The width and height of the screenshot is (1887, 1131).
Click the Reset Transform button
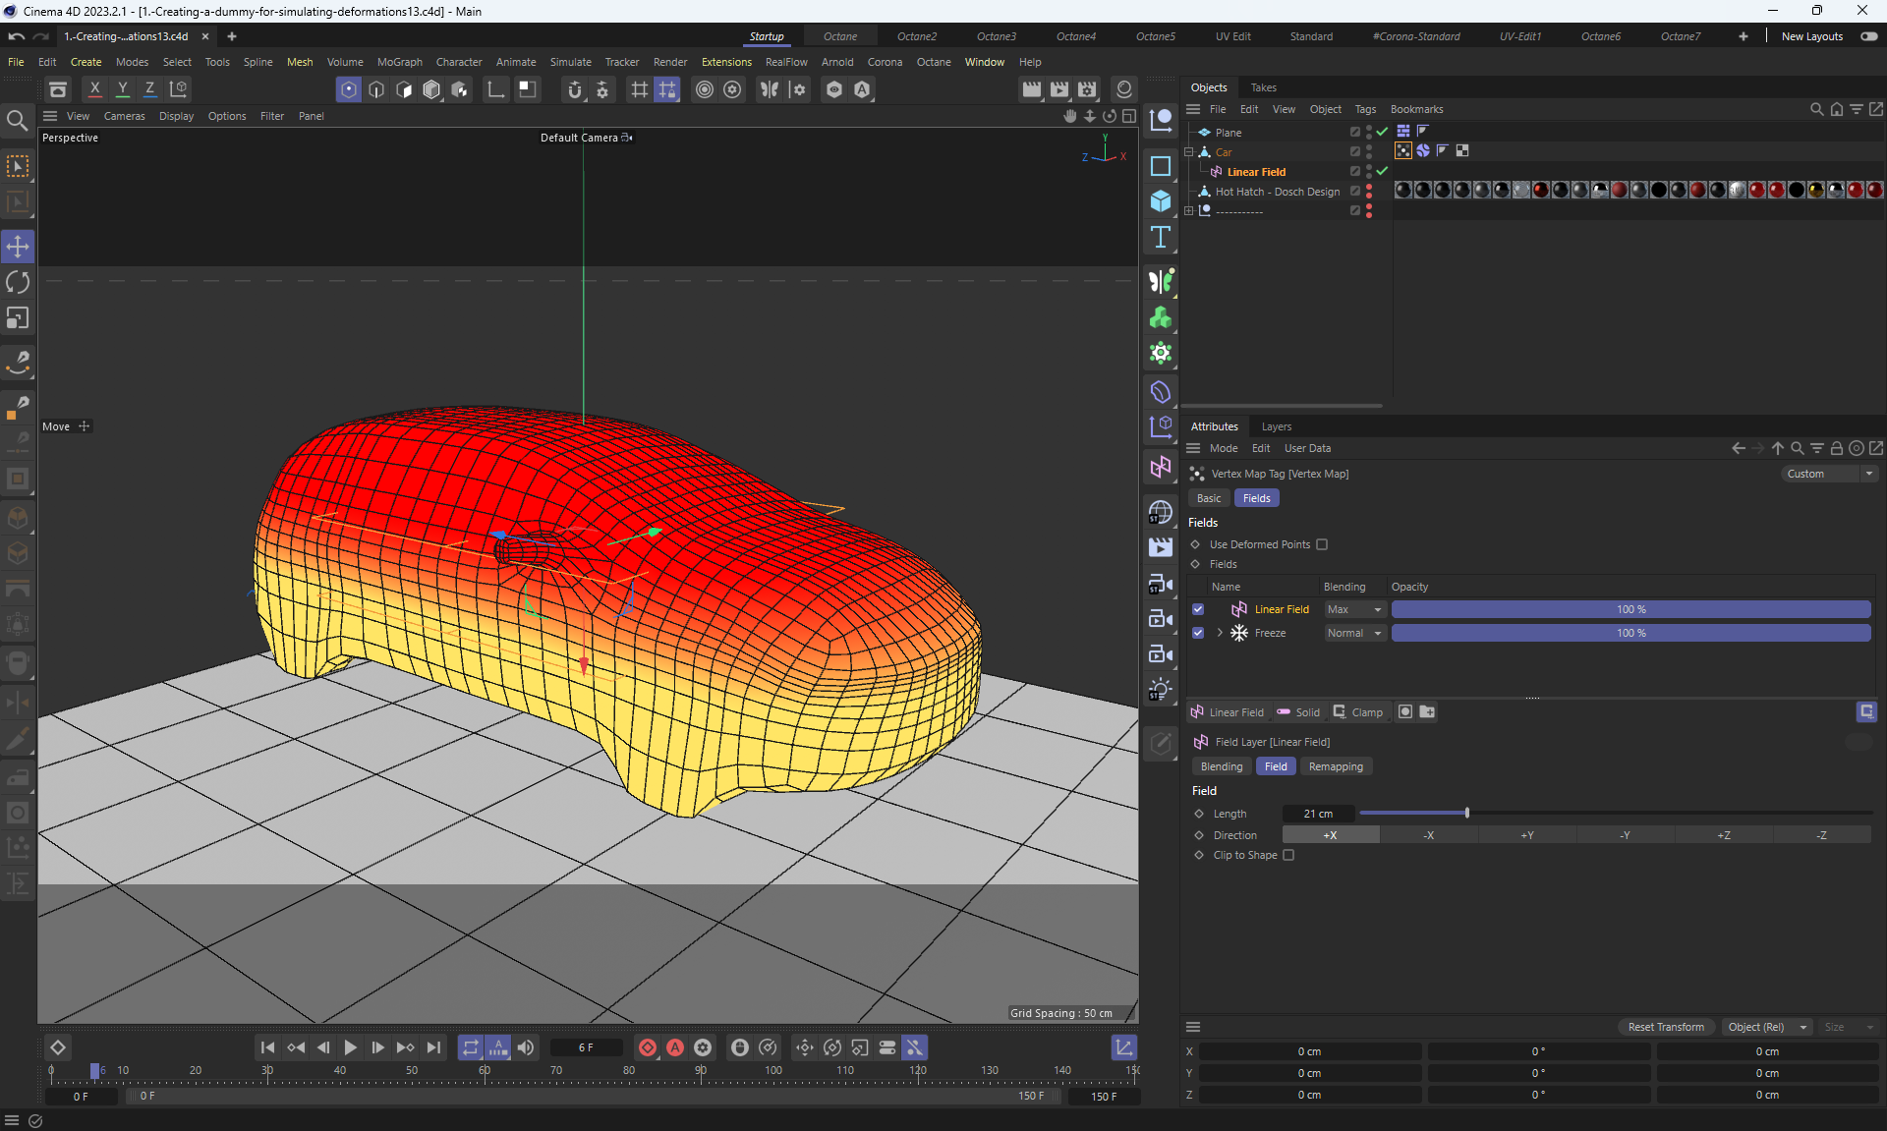click(x=1665, y=1027)
